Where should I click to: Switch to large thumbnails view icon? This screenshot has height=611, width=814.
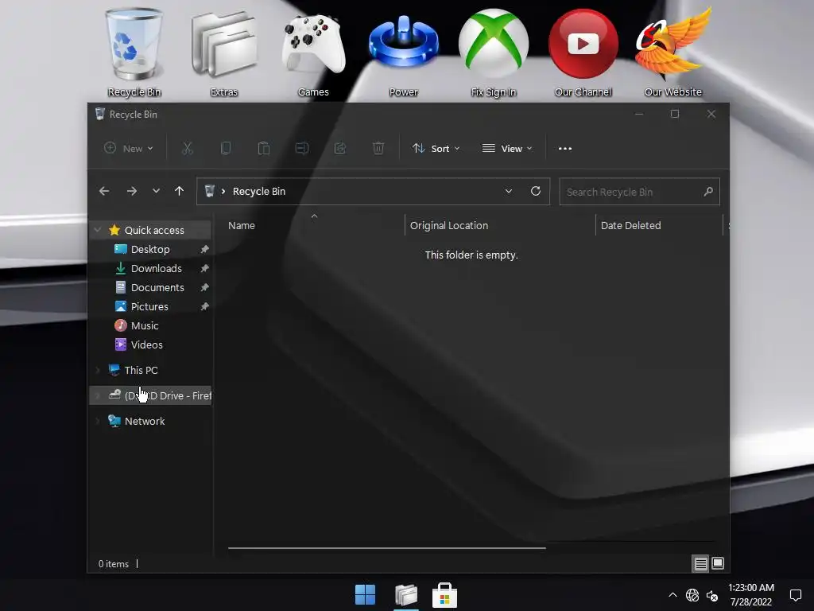(718, 564)
